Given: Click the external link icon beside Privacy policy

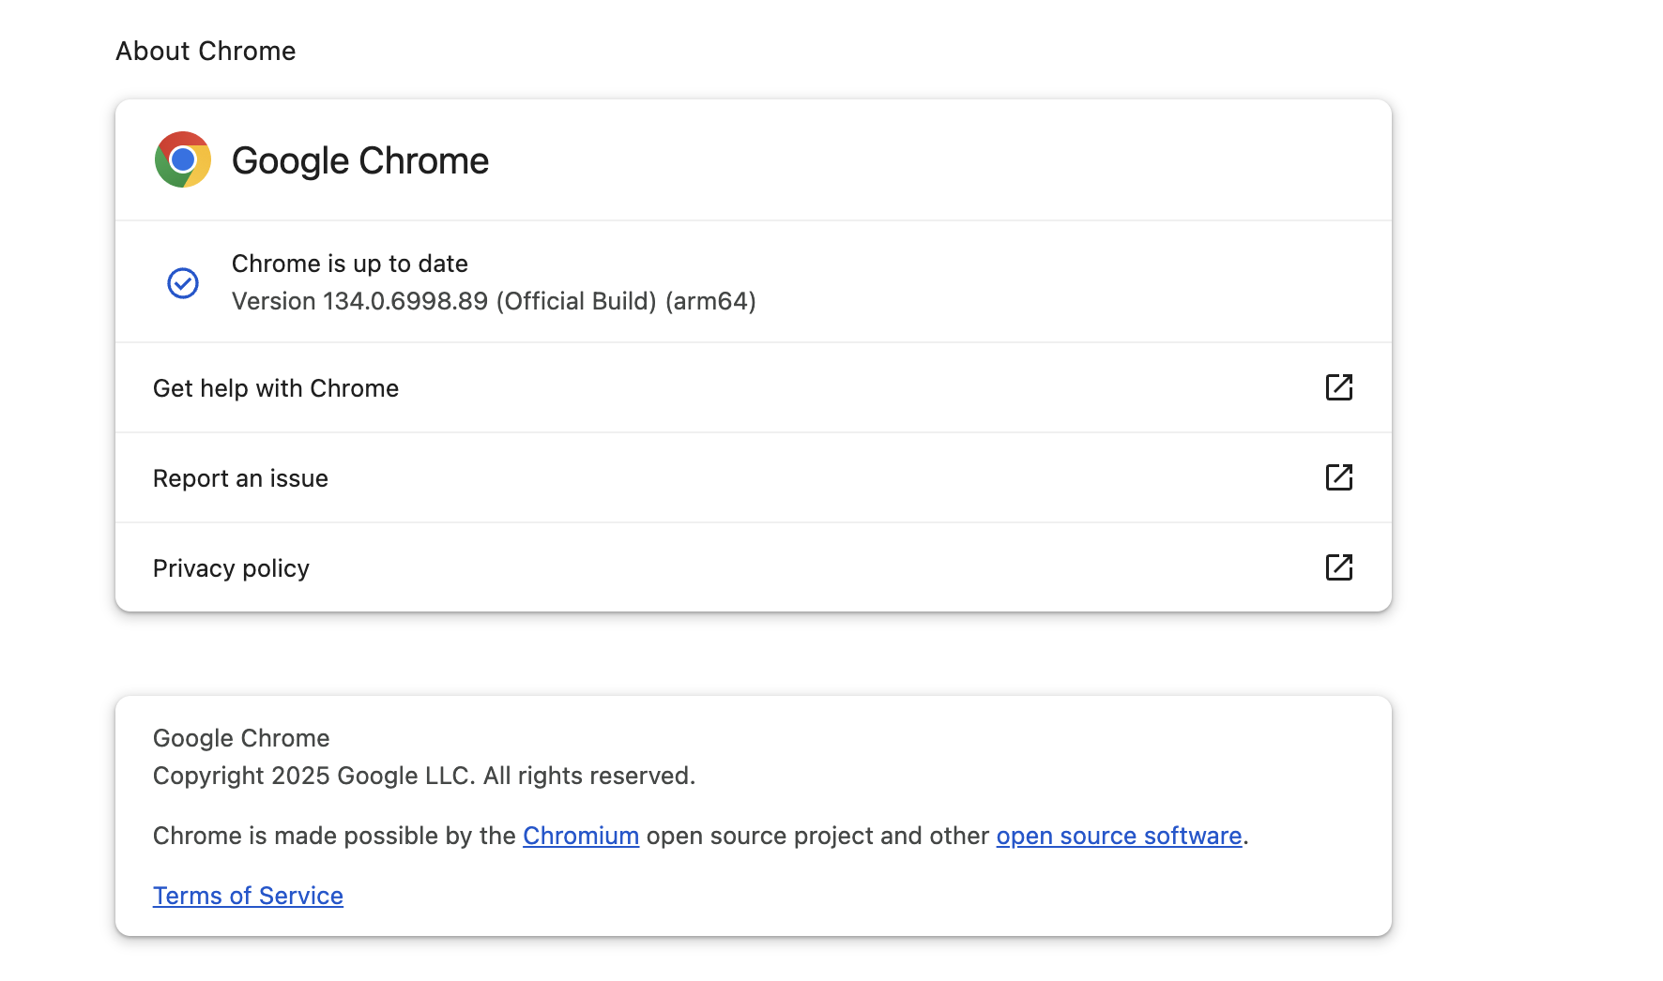Looking at the screenshot, I should (1340, 567).
